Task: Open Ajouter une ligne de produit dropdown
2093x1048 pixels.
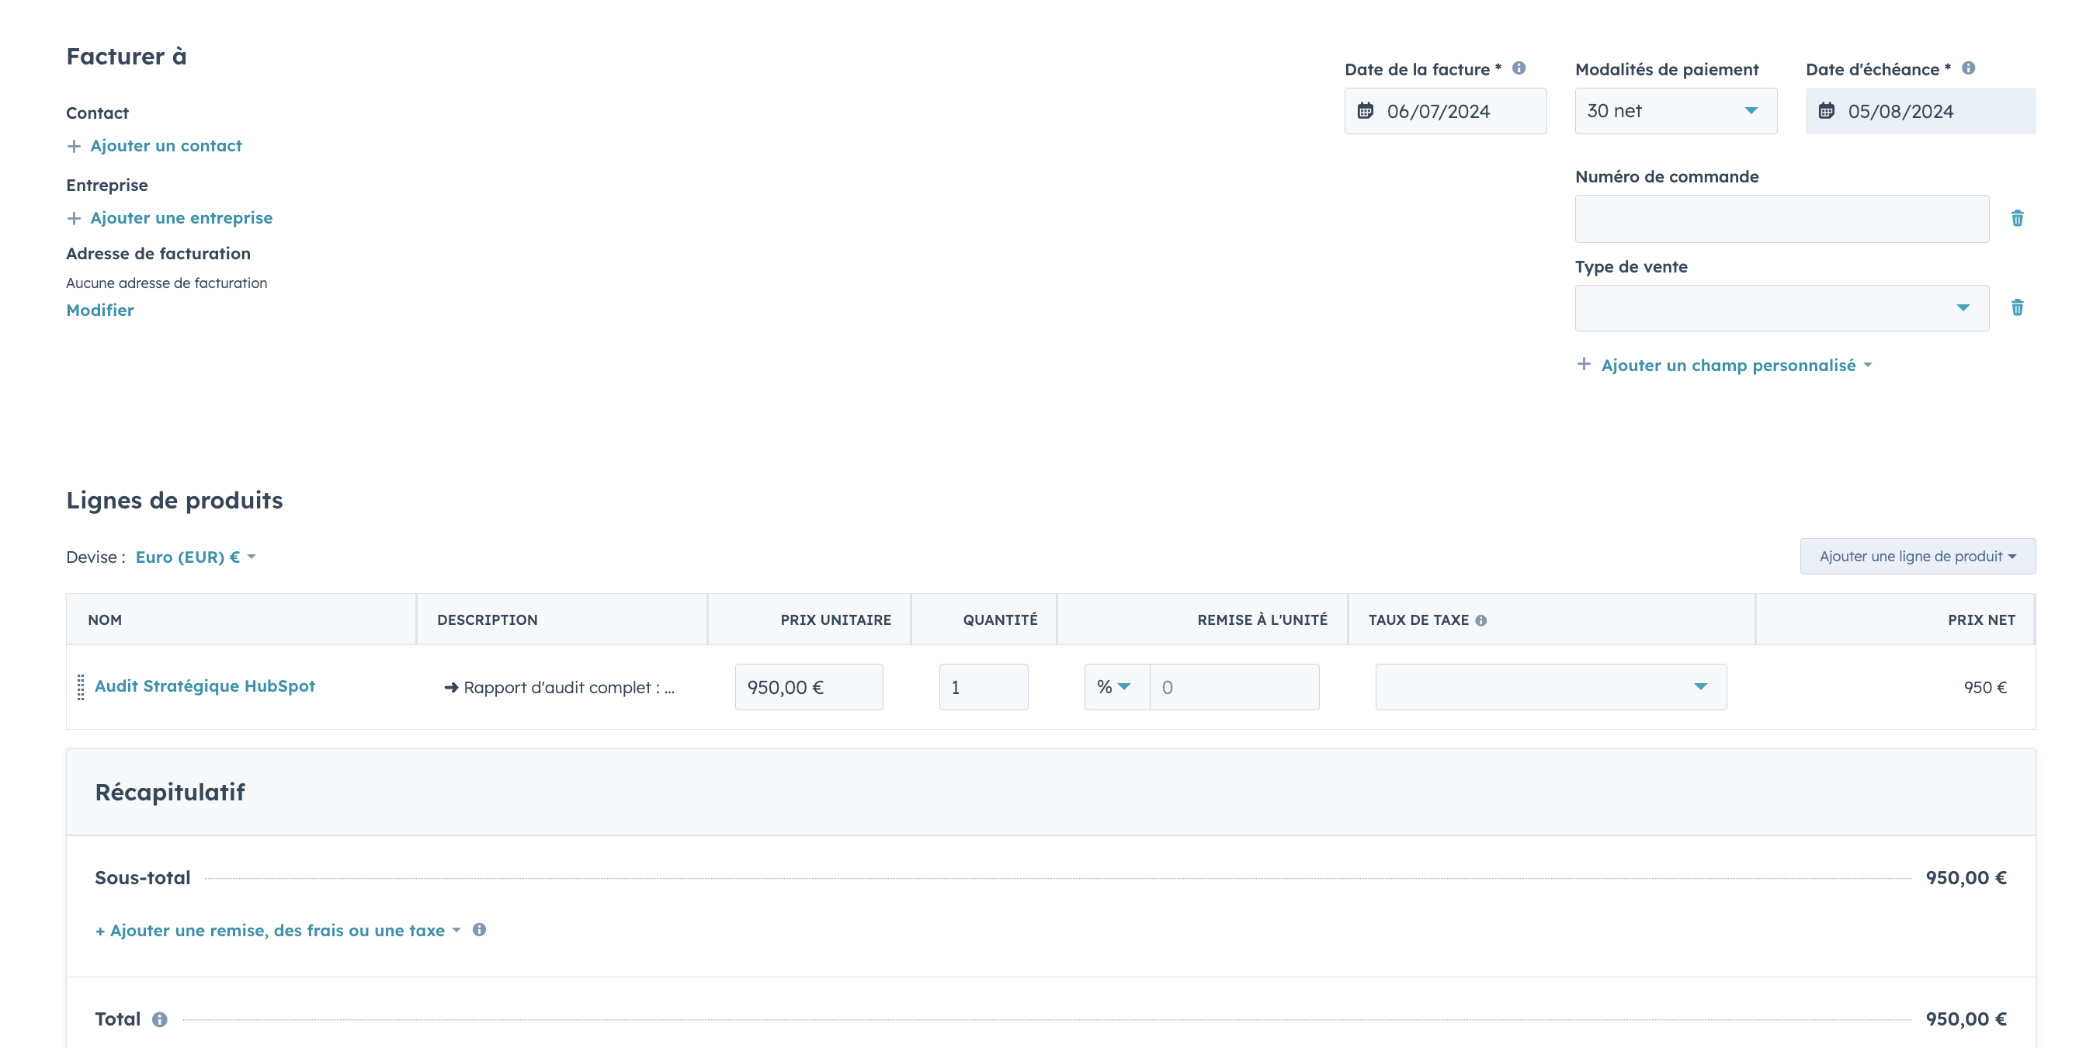Action: [x=1918, y=557]
